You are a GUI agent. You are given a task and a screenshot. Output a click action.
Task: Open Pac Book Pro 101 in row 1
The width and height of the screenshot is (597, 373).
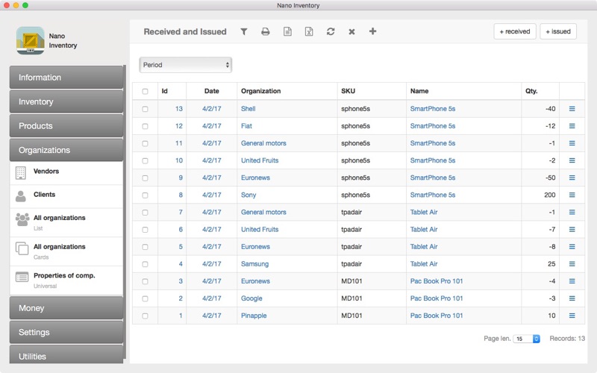[x=437, y=316]
